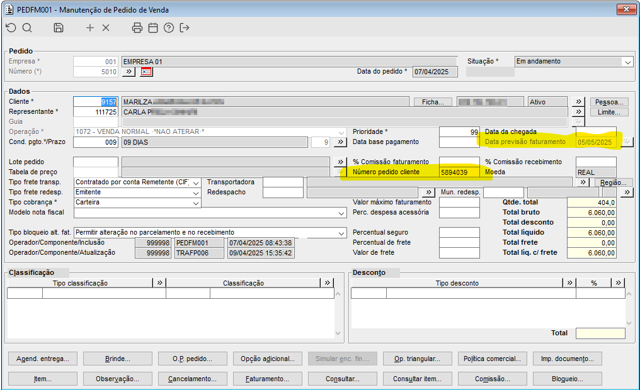This screenshot has height=390, width=640.
Task: Click the arrow after Classificação column header
Action: click(328, 283)
